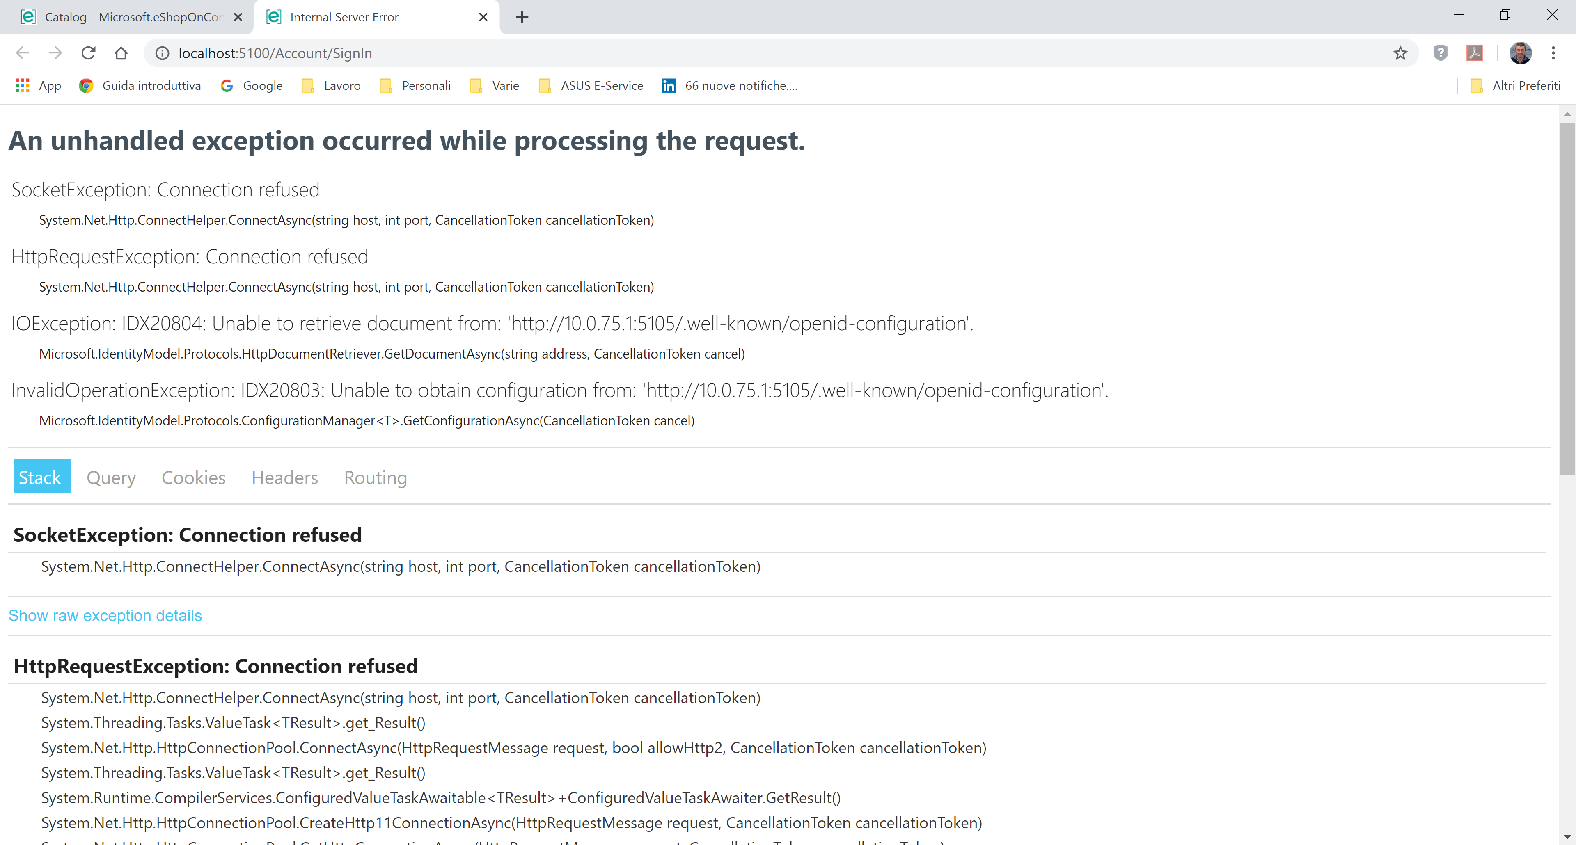Open the Chrome menu with three dots
This screenshot has height=845, width=1576.
pos(1554,53)
